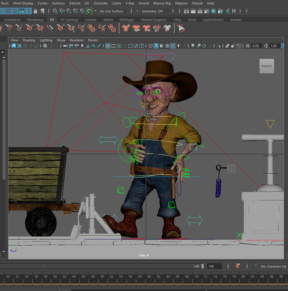Click the snap to curves magnet icon
Image resolution: width=288 pixels, height=291 pixels.
pyautogui.click(x=62, y=11)
